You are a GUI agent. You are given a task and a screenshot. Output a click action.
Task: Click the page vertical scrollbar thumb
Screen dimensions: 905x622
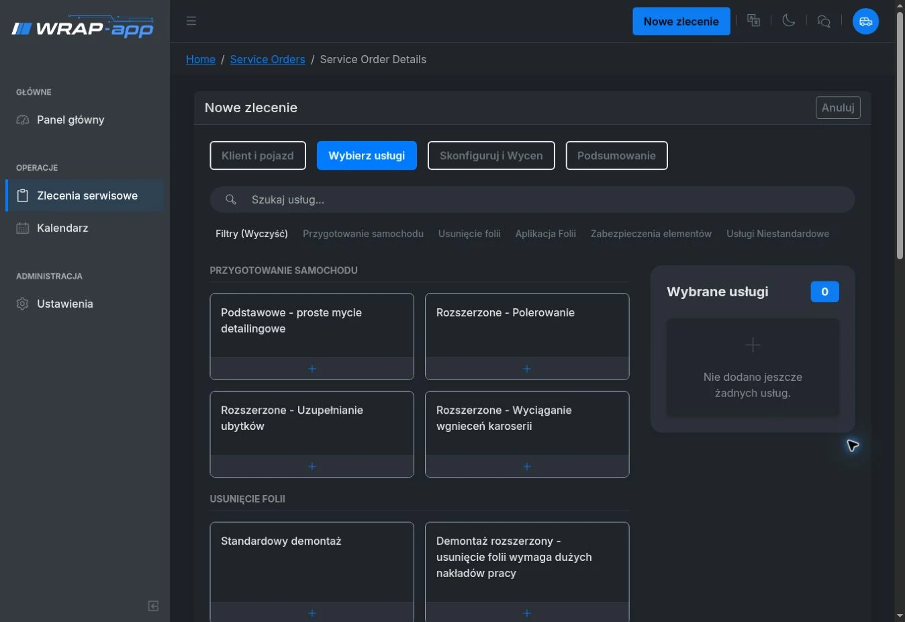click(900, 134)
